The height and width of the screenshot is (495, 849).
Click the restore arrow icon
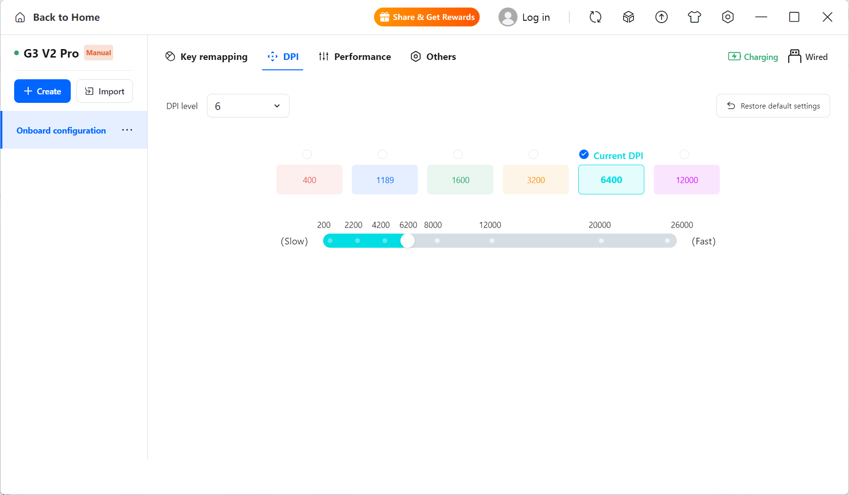coord(731,106)
